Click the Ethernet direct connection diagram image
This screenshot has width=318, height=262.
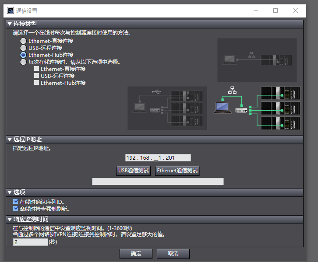257,59
